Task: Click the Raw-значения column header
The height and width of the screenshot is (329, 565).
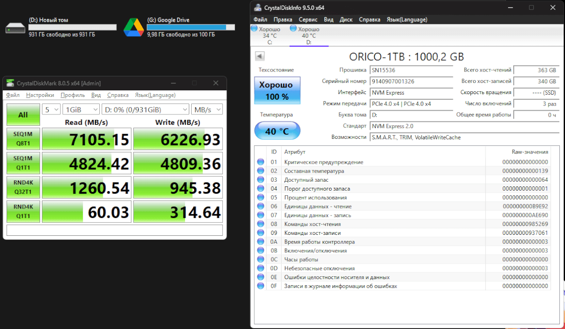Action: pos(530,152)
